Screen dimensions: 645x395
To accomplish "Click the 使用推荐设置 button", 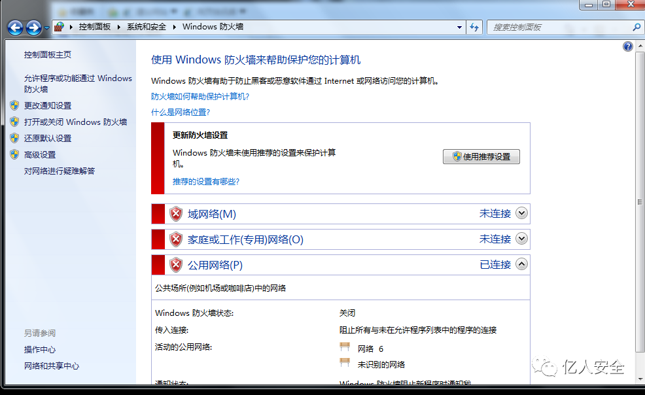I will [481, 156].
